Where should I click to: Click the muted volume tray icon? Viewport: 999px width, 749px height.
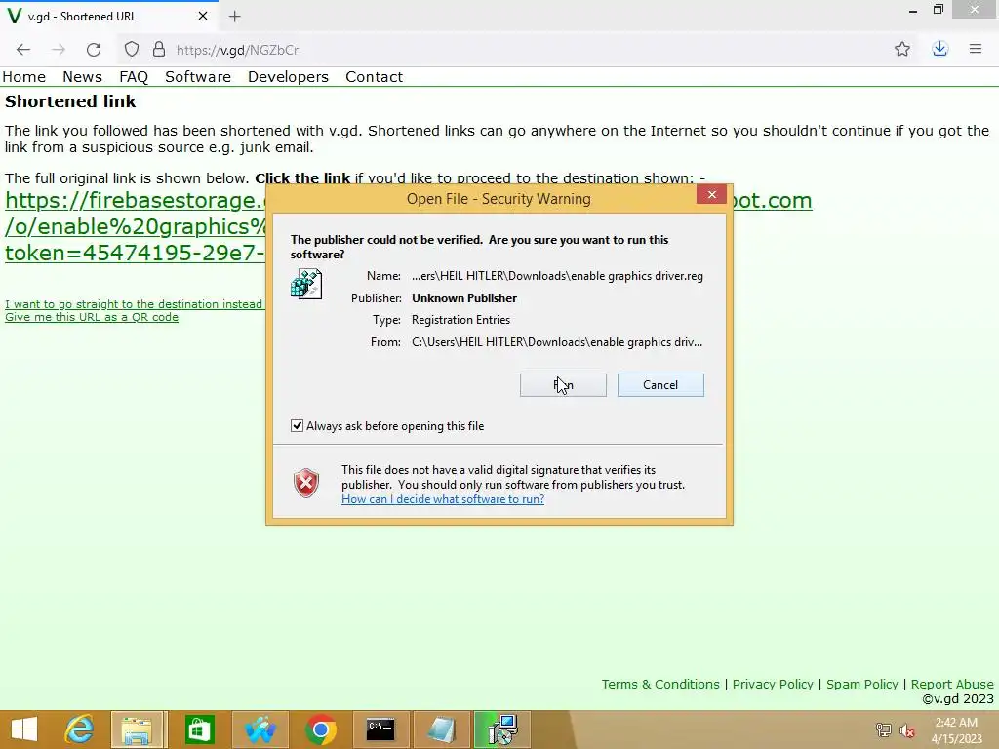(x=906, y=730)
